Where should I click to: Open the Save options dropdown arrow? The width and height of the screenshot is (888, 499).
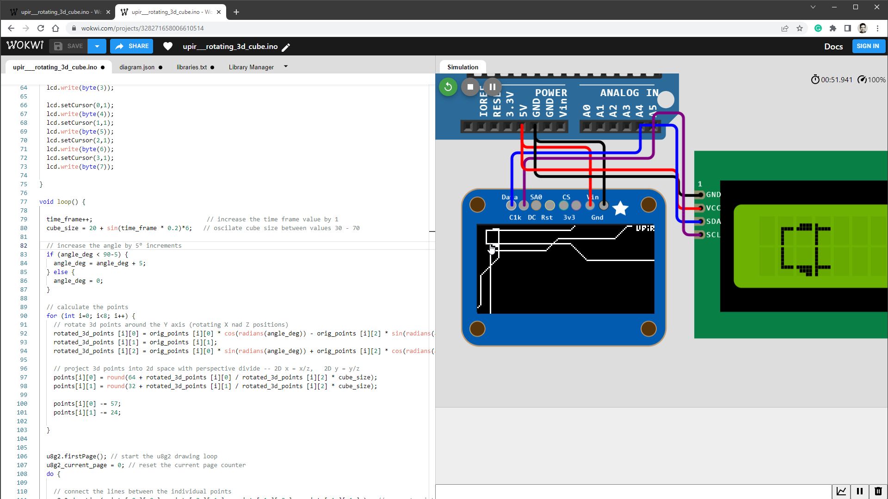point(97,46)
